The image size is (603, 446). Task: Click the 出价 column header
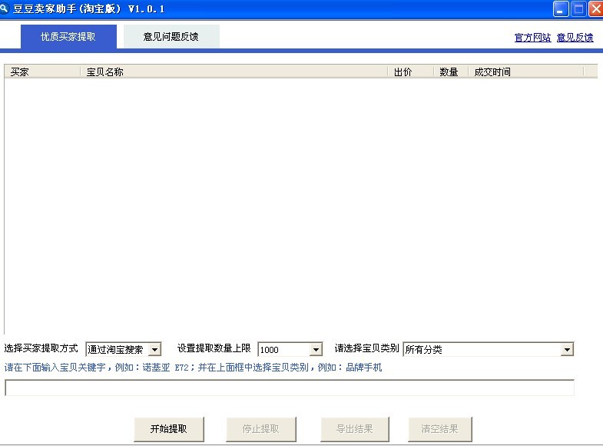411,72
